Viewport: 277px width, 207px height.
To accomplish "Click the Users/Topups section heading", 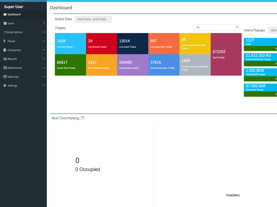I will point(254,30).
